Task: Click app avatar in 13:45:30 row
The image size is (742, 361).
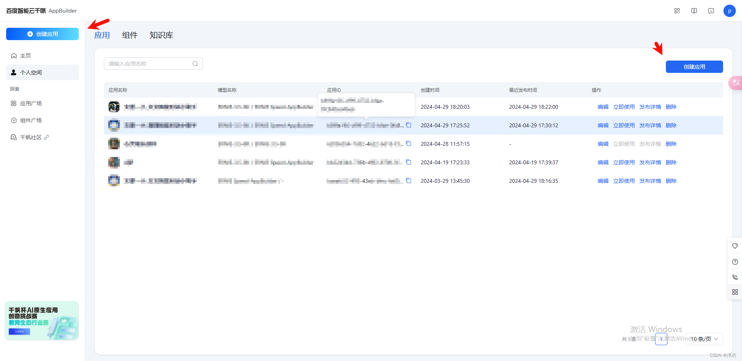Action: coord(114,181)
